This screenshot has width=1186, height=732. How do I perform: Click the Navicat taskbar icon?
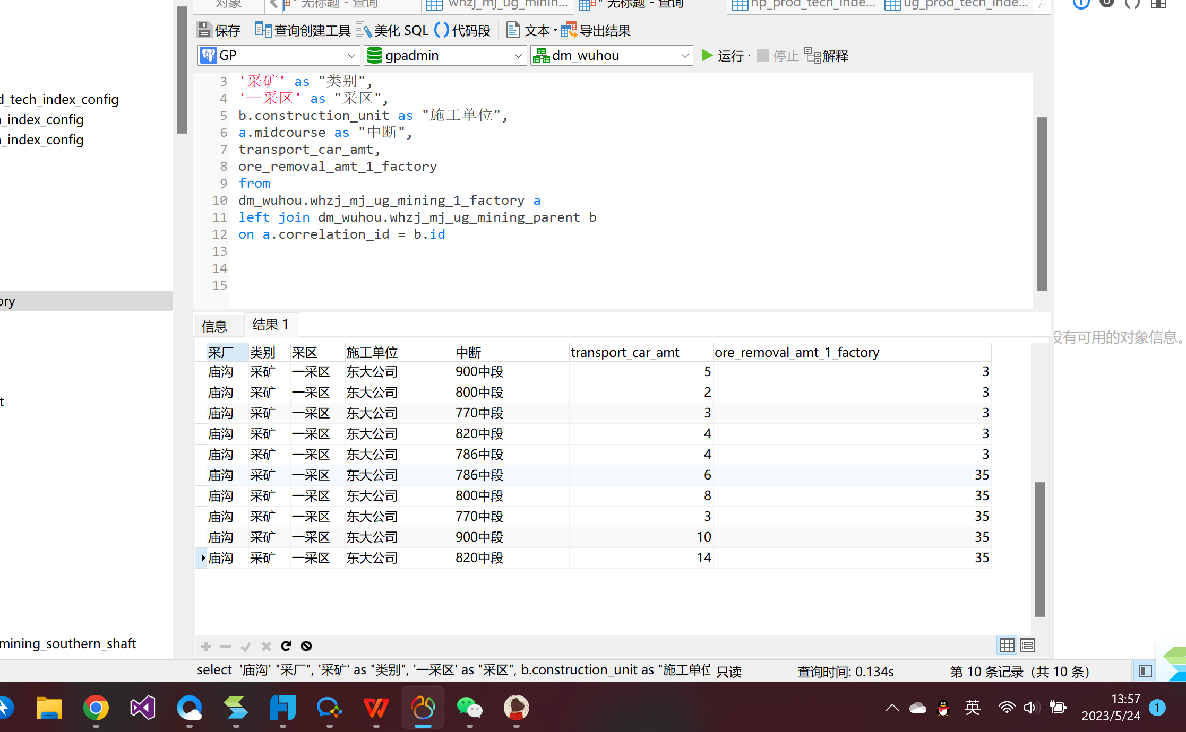pyautogui.click(x=423, y=708)
